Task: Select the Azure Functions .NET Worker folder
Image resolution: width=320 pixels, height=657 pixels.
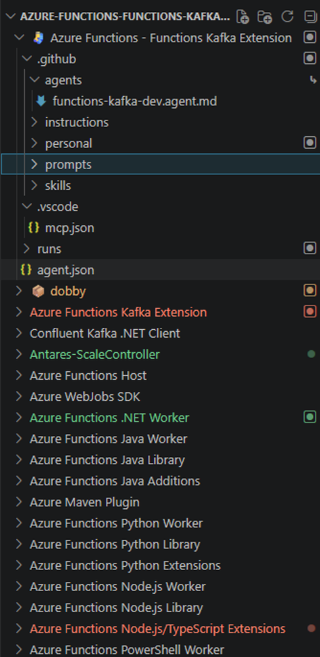Action: (110, 417)
